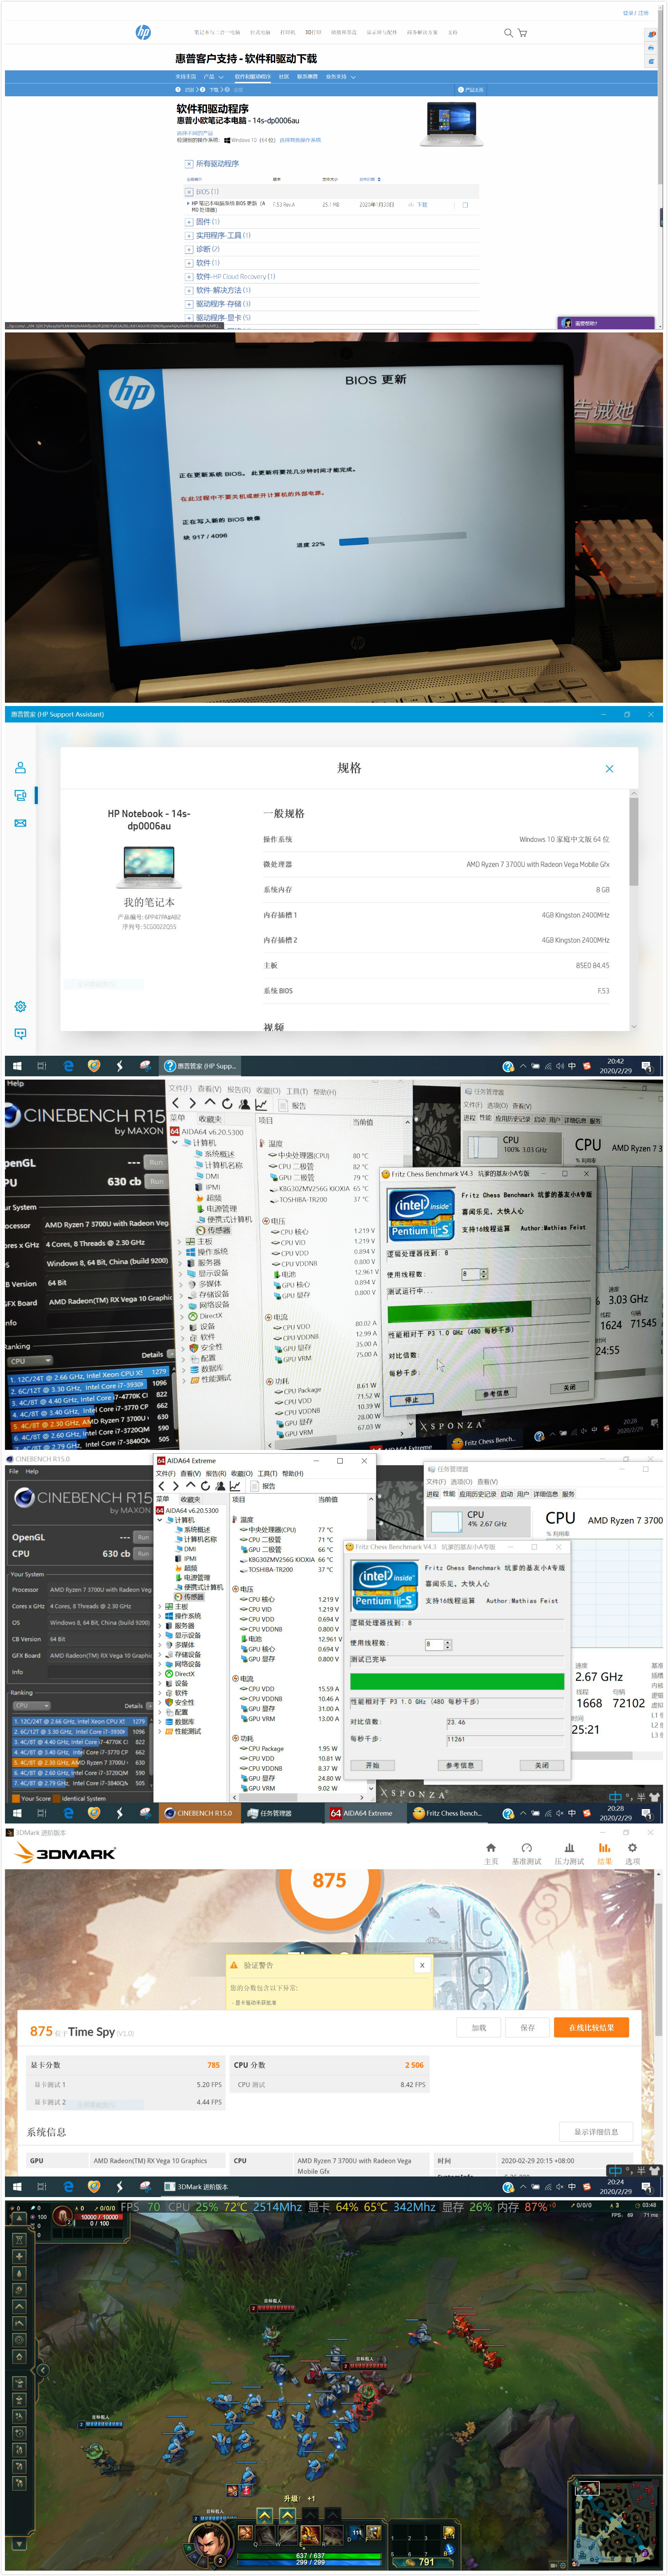Click the 3DMARK logo
This screenshot has height=2576, width=668.
click(65, 1853)
